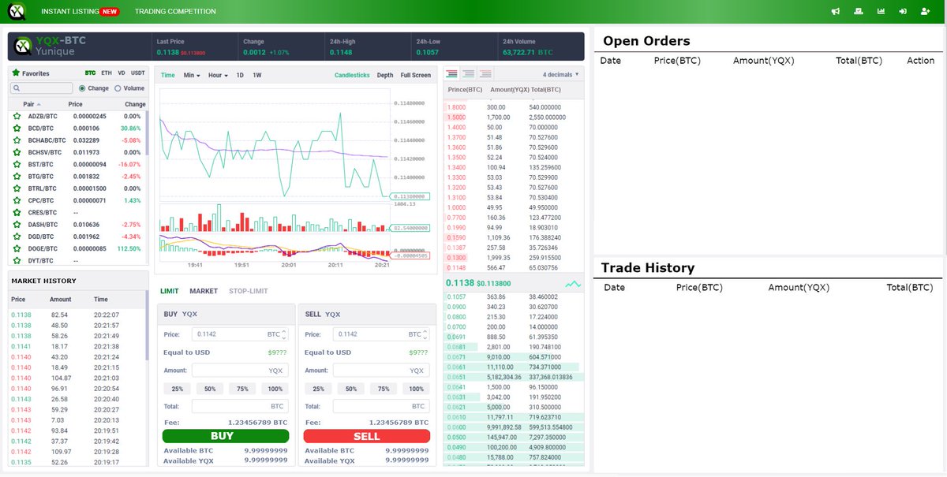Screen dimensions: 947x477
Task: Favorite the DASH/BTC pair star
Action: click(x=17, y=225)
